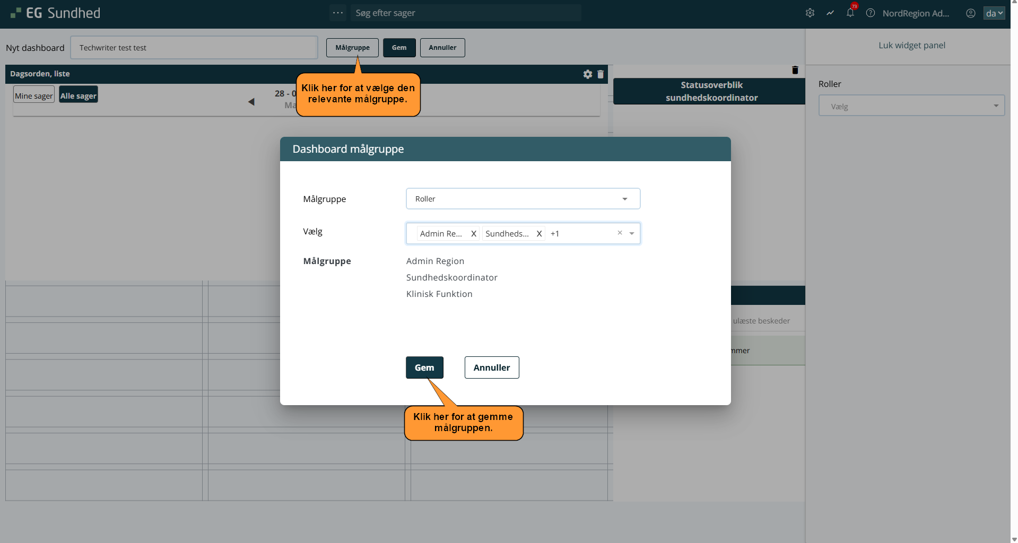
Task: Open notifications bell with red badge
Action: point(850,13)
